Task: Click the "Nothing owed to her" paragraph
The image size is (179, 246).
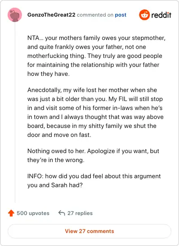Action: 93,155
